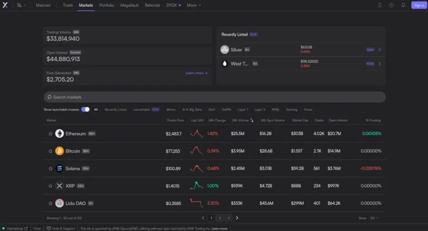Filter by Meme category

[x=171, y=109]
